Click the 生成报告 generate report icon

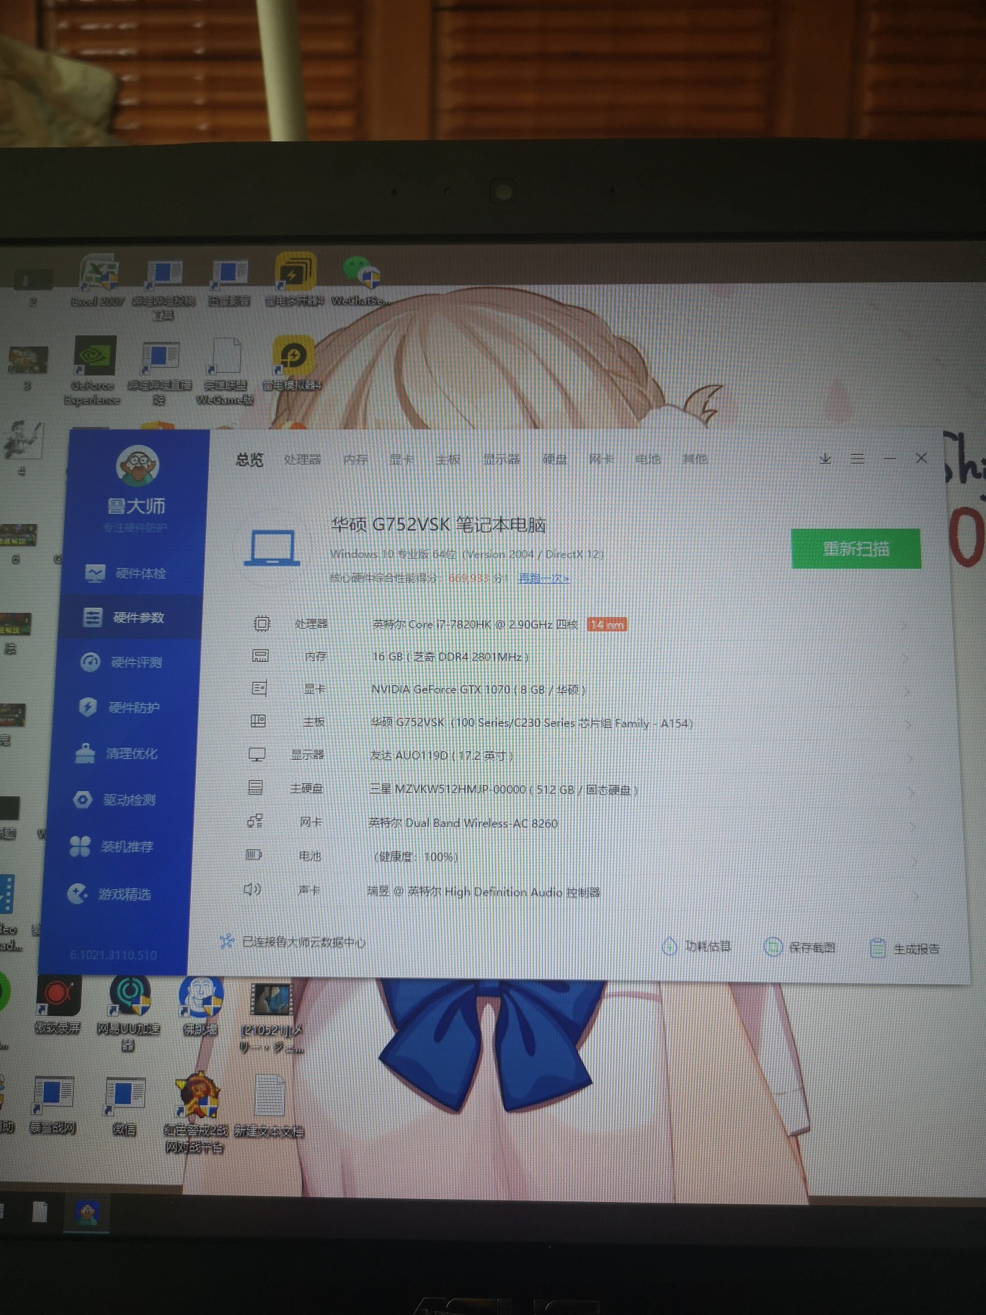(x=877, y=949)
